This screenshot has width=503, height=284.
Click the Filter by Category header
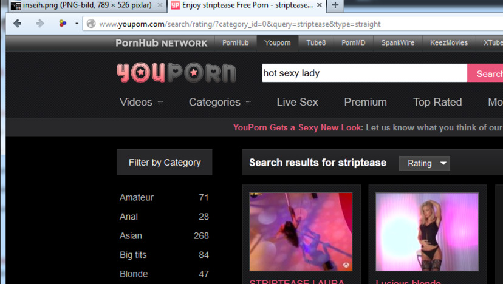point(164,162)
